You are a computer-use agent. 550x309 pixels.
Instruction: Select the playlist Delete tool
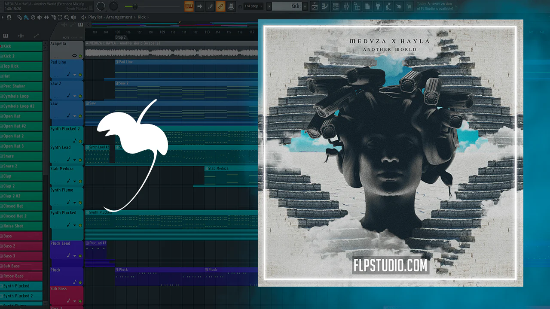(33, 17)
